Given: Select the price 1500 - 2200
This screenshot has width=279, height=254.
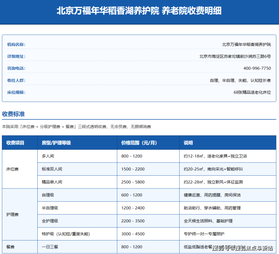Looking at the screenshot, I should coord(133,169).
